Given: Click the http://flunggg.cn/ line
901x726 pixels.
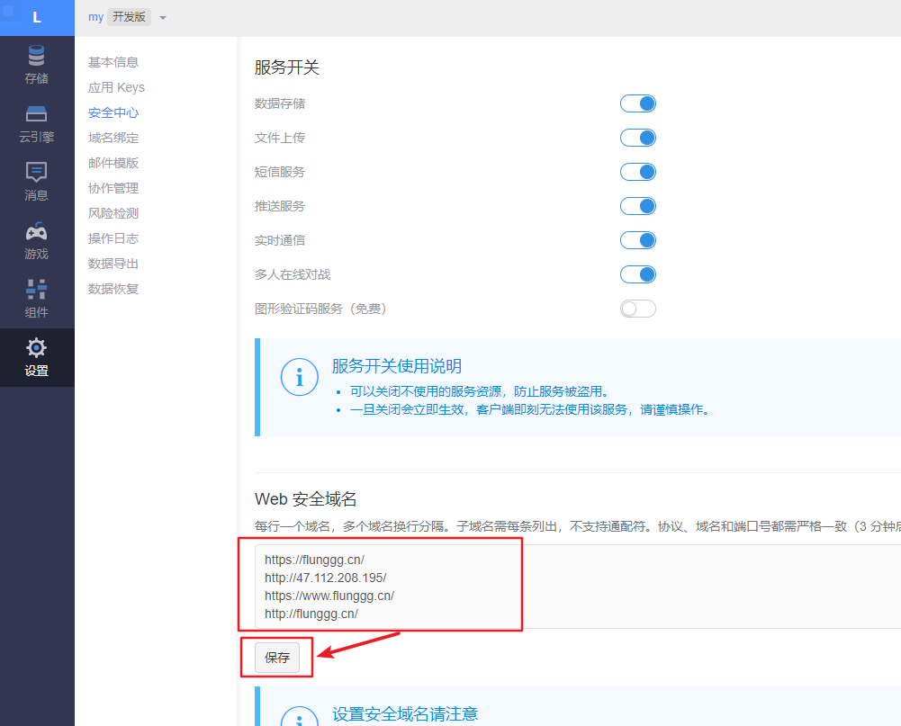Looking at the screenshot, I should (311, 614).
